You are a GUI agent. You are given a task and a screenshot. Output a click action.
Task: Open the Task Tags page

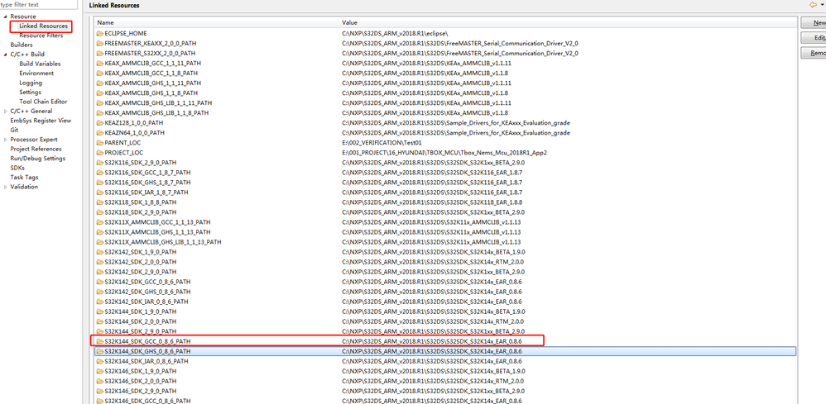click(x=24, y=178)
